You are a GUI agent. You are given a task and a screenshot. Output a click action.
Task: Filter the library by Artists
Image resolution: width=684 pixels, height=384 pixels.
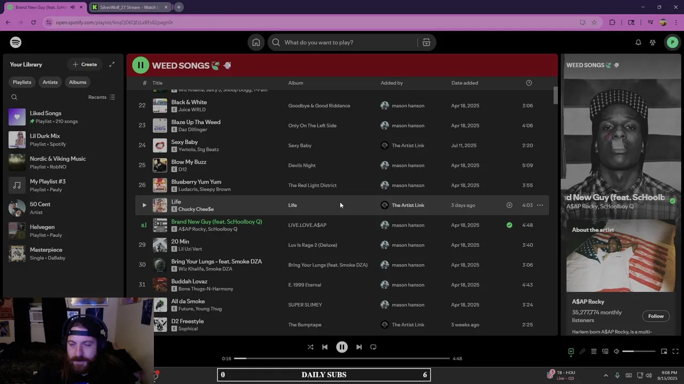(50, 82)
